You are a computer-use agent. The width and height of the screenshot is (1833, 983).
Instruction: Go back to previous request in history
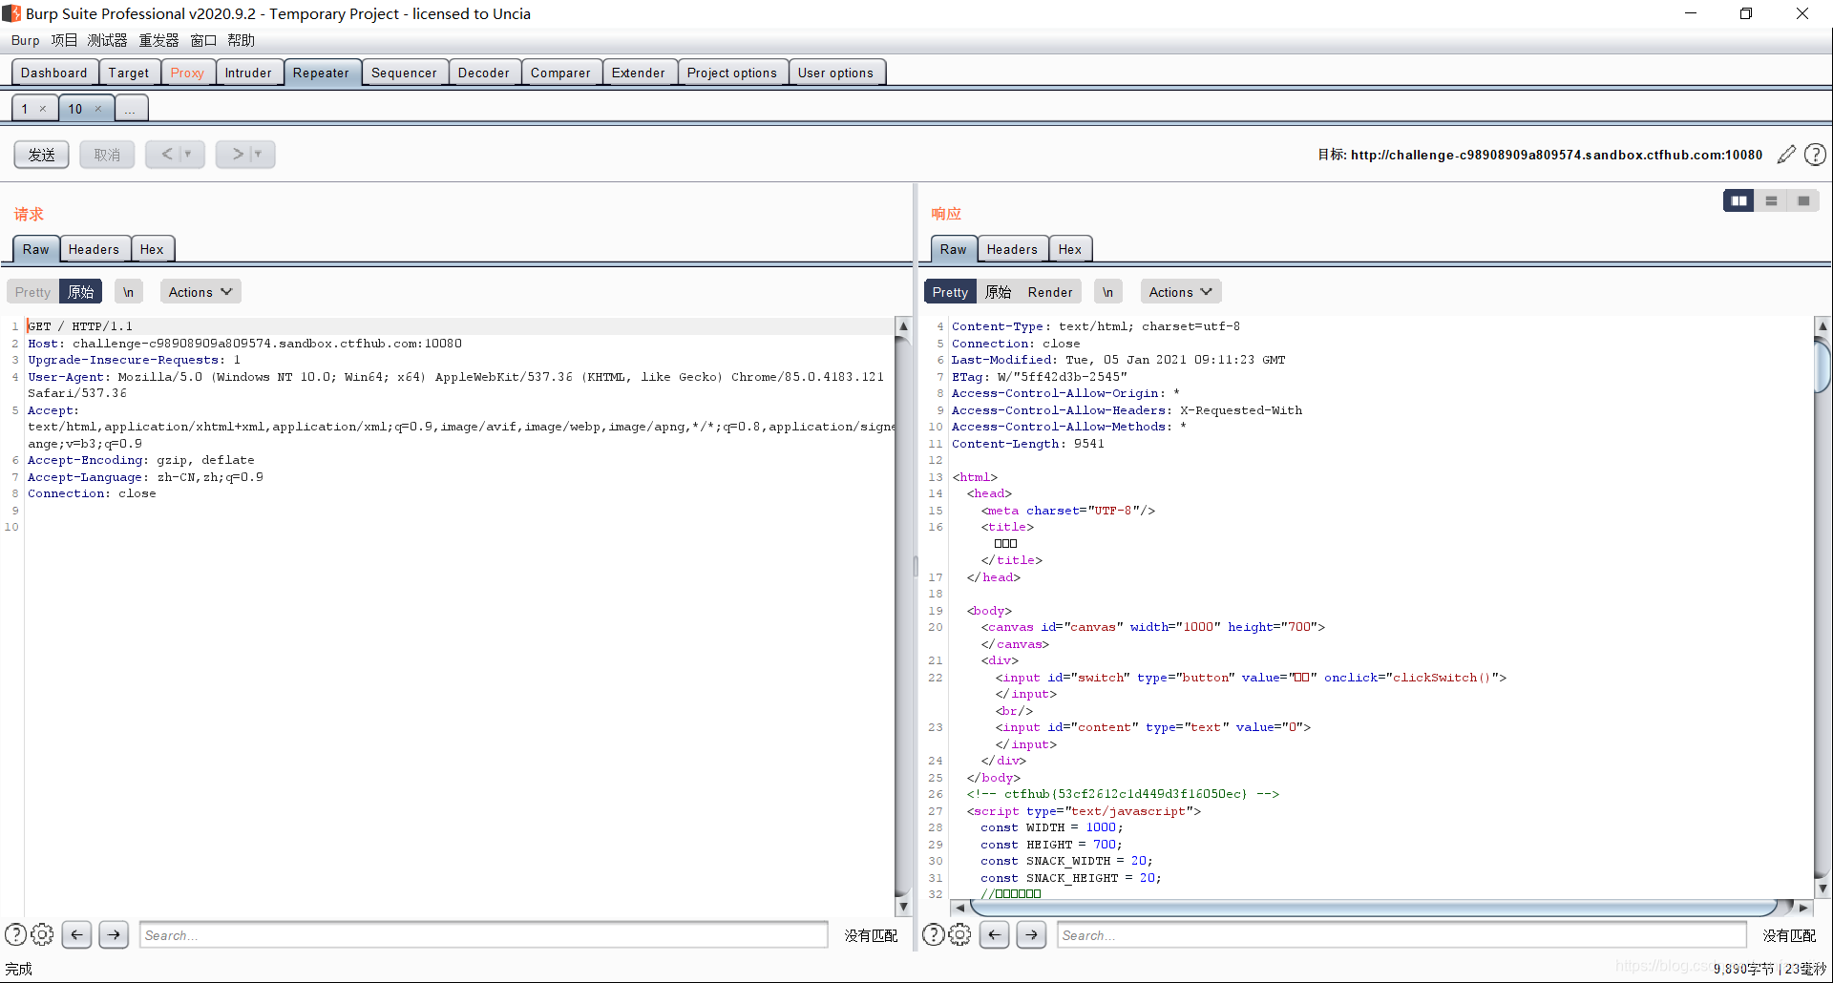(x=166, y=155)
